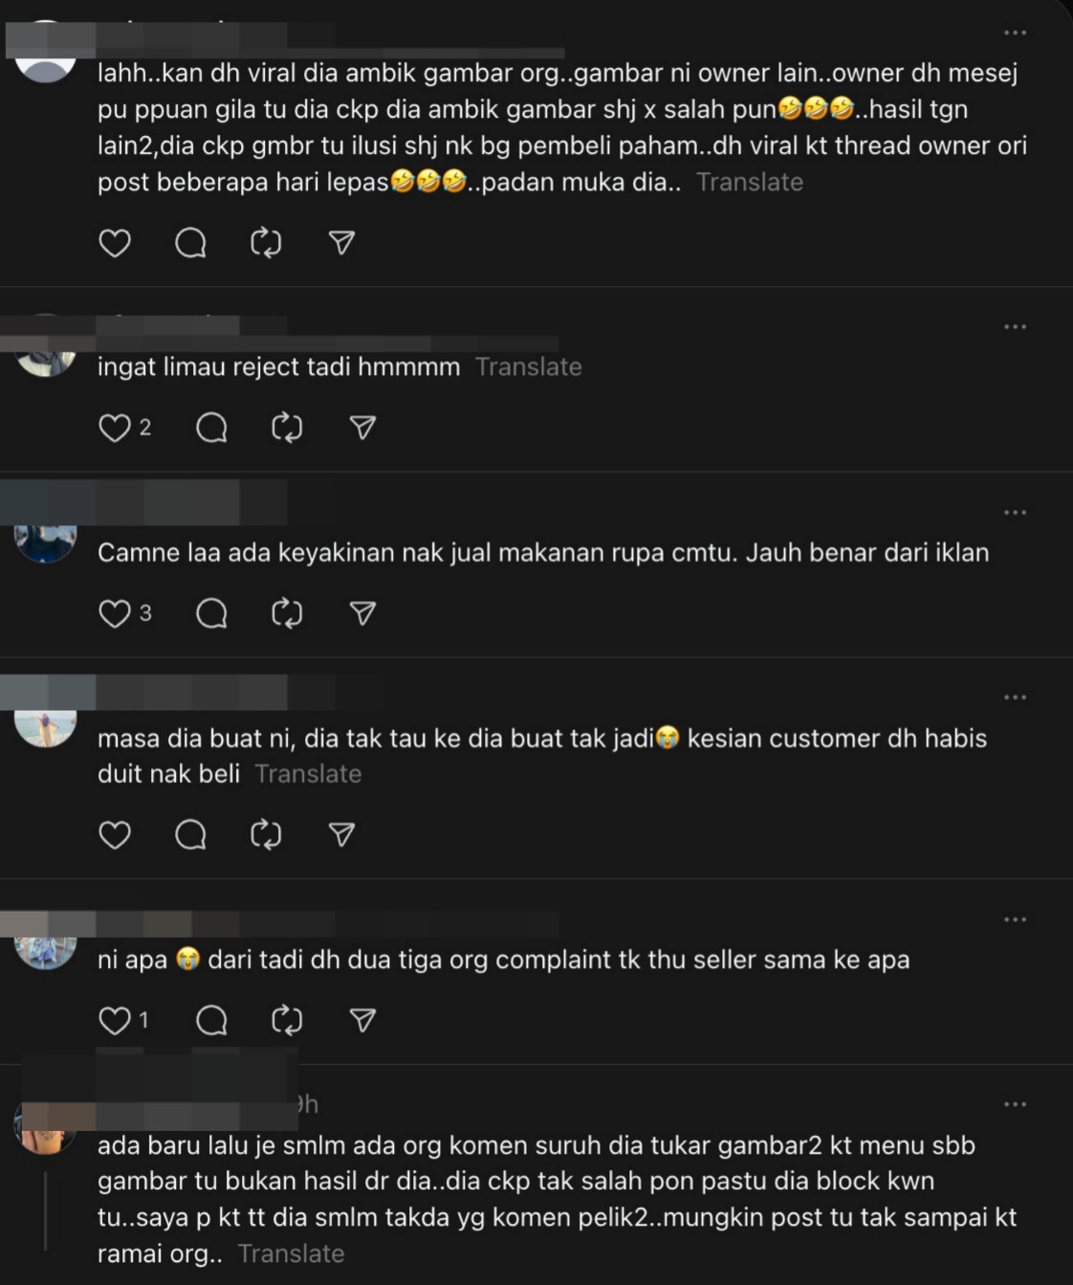Open more options for "ada baru lalu" comment

pyautogui.click(x=1015, y=1105)
